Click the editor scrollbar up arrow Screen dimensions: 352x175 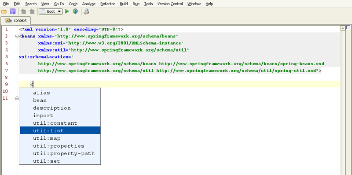coord(343,28)
